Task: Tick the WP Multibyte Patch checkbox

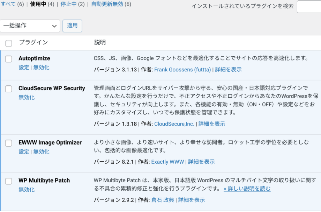Action: (x=9, y=181)
